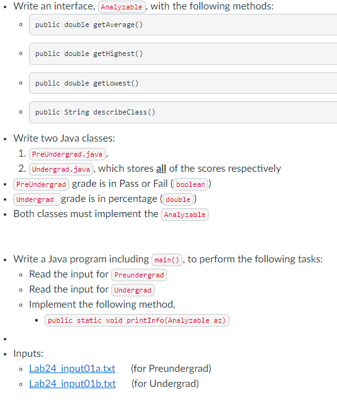Click the PreUndergrad label before 'grade is in Pass'
Screen dimensions: 337x409
[x=41, y=184]
